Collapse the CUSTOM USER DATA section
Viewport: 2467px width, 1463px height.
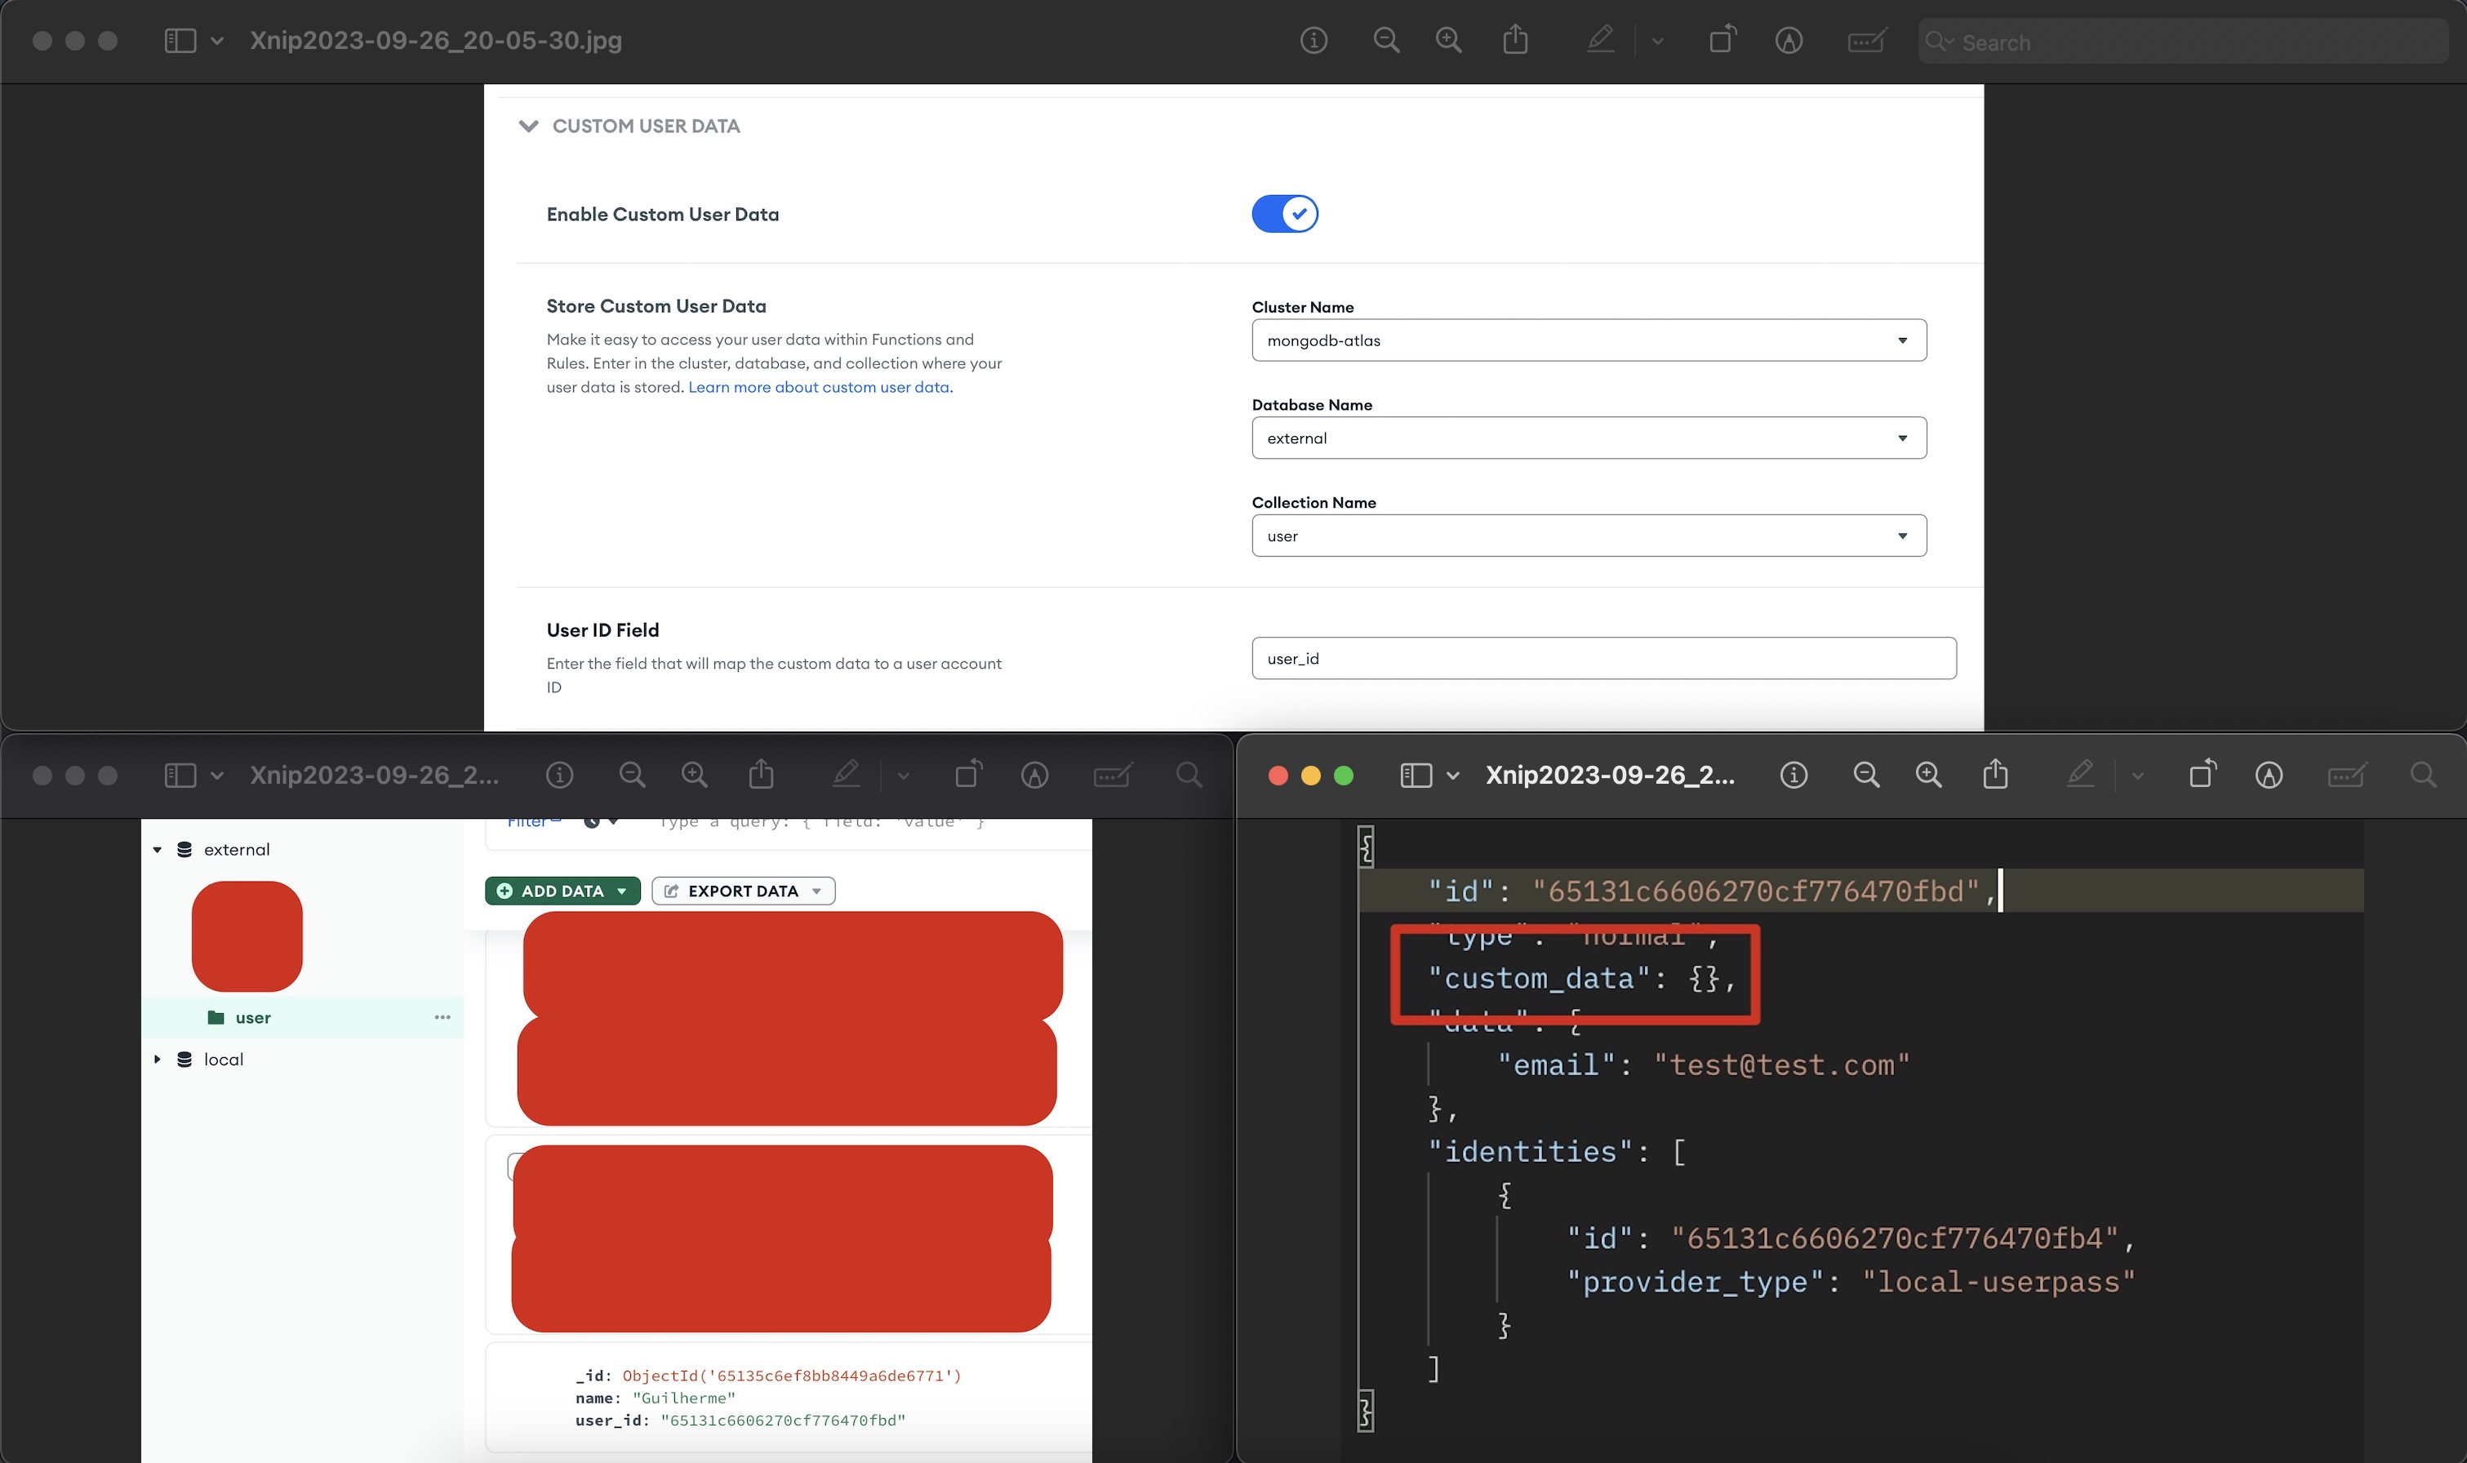click(529, 127)
